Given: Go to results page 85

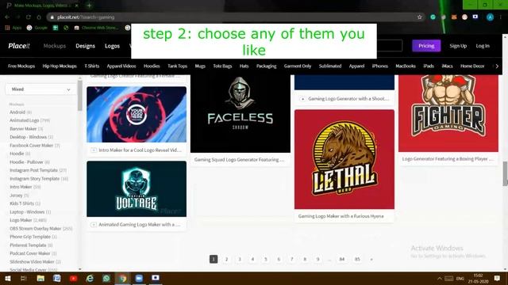Looking at the screenshot, I should 357,259.
